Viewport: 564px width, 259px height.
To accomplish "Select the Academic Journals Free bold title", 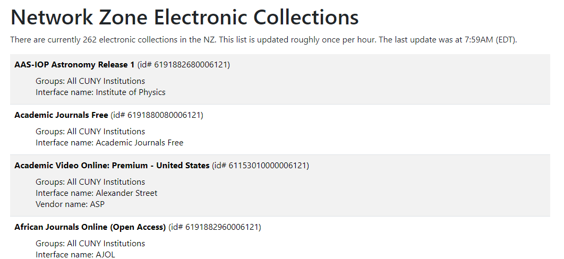I will tap(61, 115).
